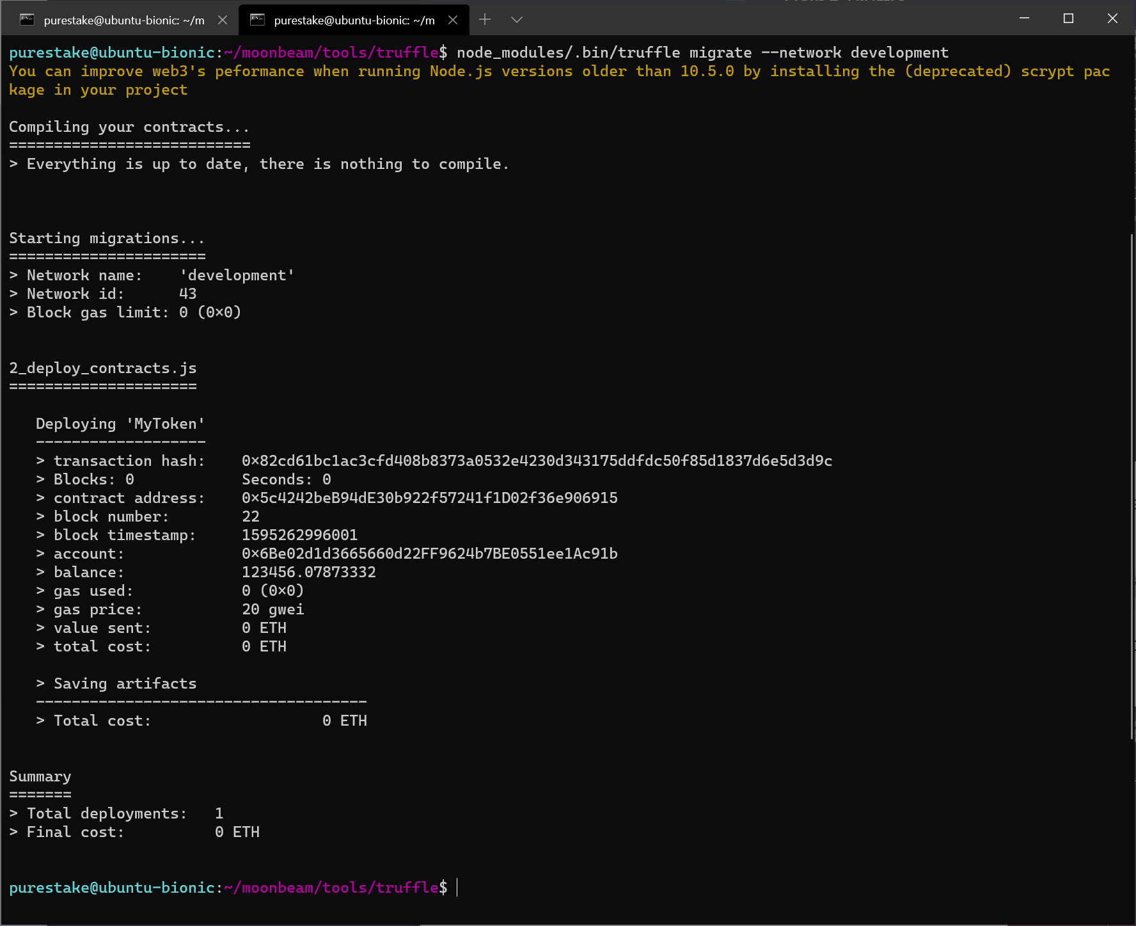Select the transaction hash value
Viewport: 1136px width, 926px height.
[x=536, y=460]
